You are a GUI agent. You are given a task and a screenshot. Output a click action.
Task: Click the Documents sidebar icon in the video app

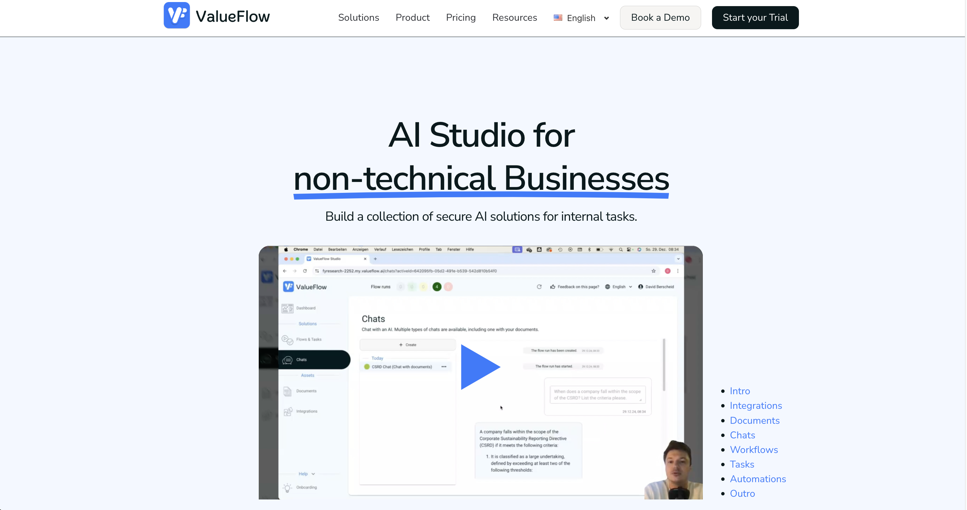(288, 391)
